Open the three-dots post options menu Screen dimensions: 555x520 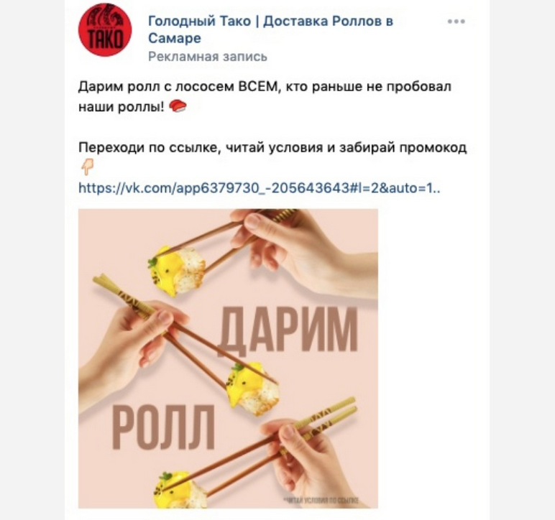(456, 22)
